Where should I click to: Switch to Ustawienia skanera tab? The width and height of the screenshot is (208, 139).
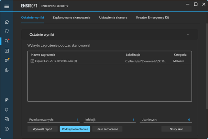(x=113, y=18)
